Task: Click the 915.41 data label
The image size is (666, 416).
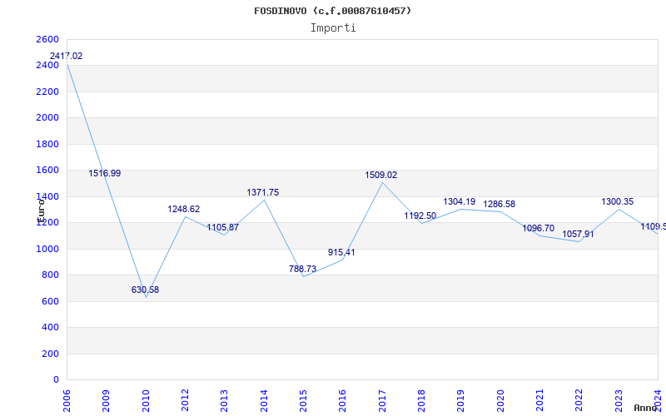Action: 341,252
